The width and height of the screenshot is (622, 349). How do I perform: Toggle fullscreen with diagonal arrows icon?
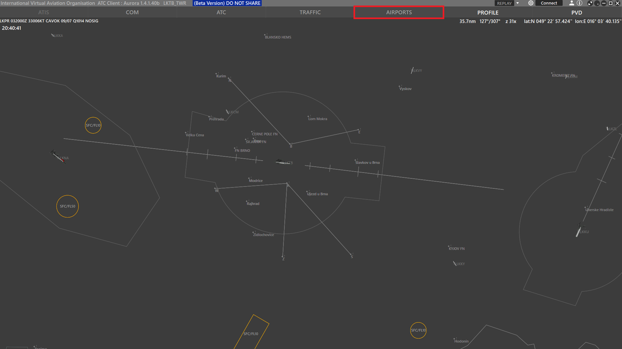[590, 3]
